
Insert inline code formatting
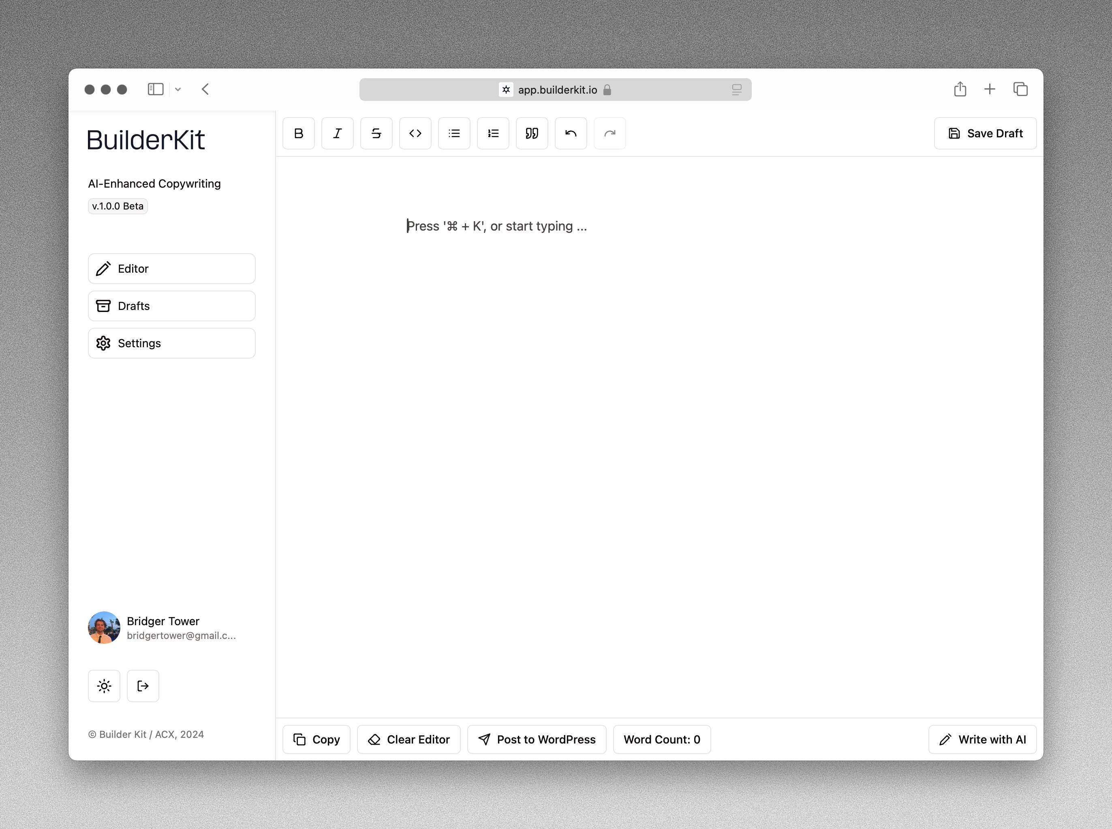(415, 133)
